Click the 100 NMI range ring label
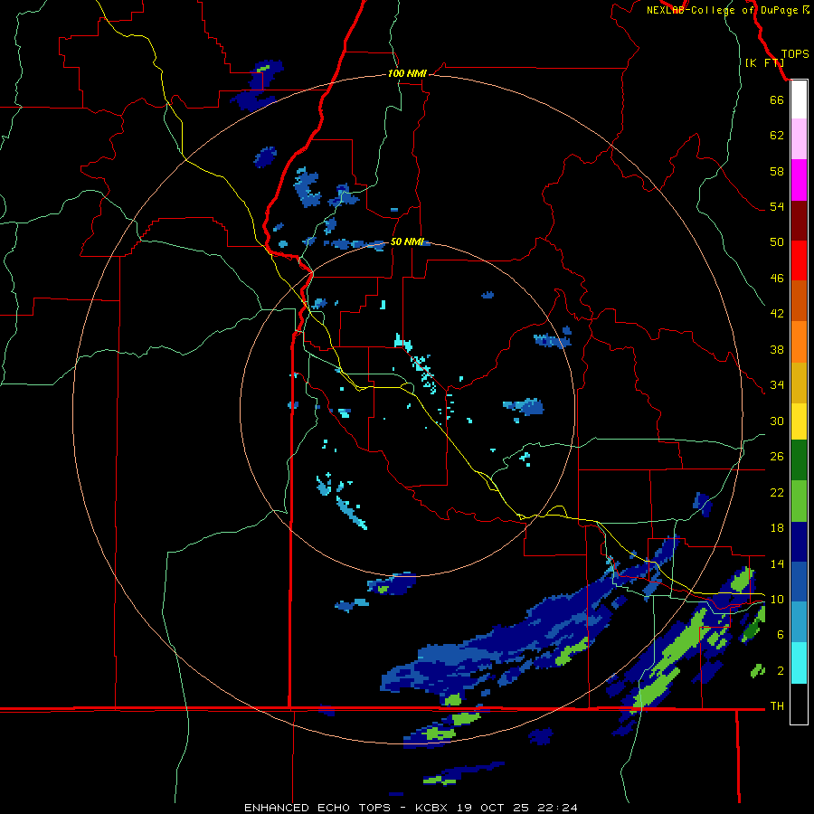Viewport: 814px width, 814px height. (407, 73)
